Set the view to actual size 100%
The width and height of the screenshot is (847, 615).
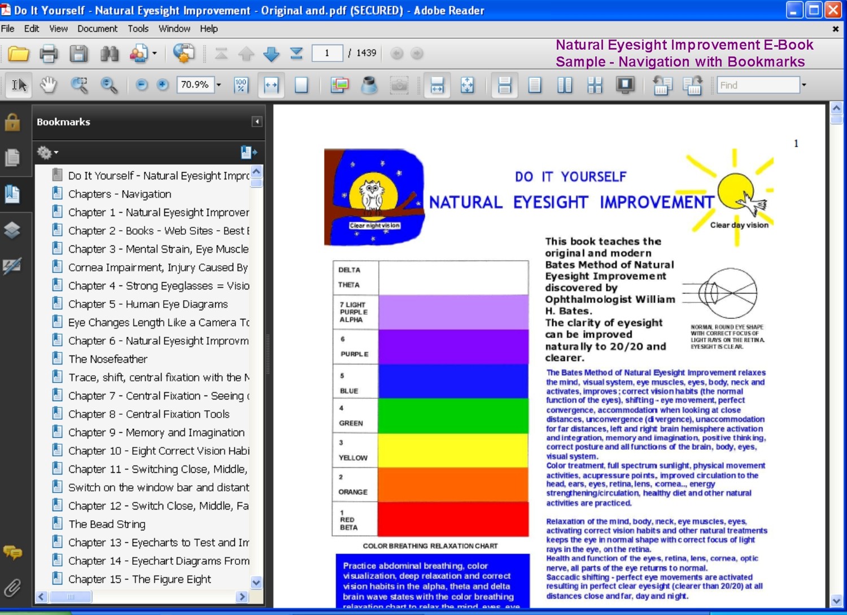pos(241,85)
